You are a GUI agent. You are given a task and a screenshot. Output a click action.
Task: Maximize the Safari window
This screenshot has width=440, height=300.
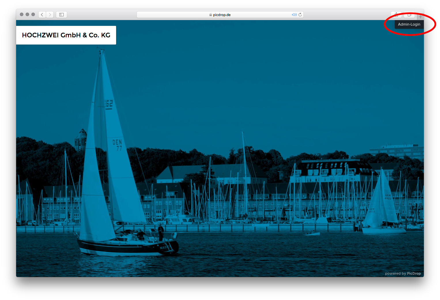coord(33,14)
